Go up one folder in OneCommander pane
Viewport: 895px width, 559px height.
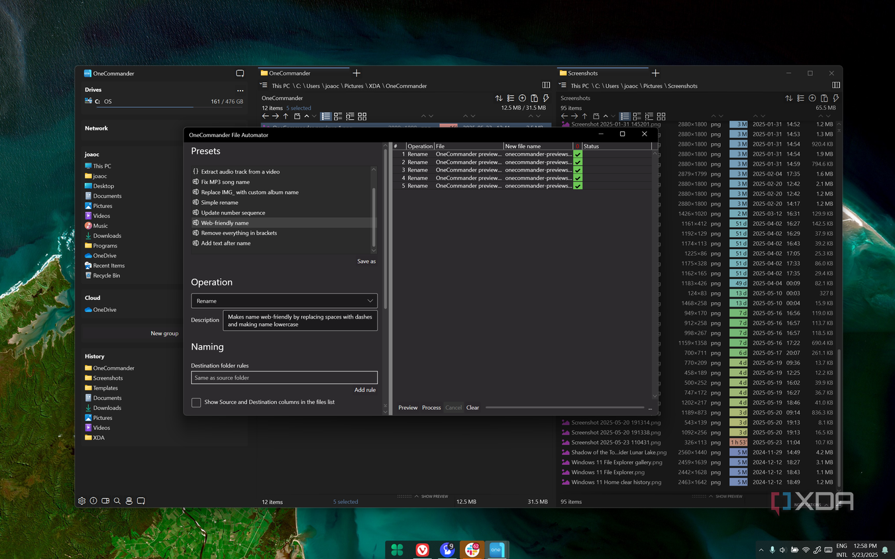(286, 116)
